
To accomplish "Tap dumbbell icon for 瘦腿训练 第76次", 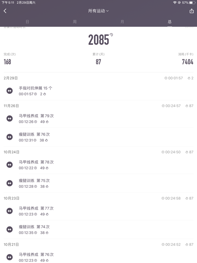I will (x=10, y=137).
